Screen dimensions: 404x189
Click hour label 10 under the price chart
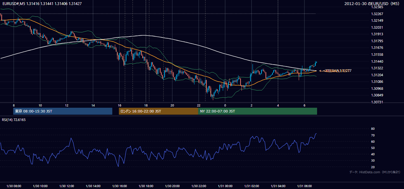tap(40, 105)
